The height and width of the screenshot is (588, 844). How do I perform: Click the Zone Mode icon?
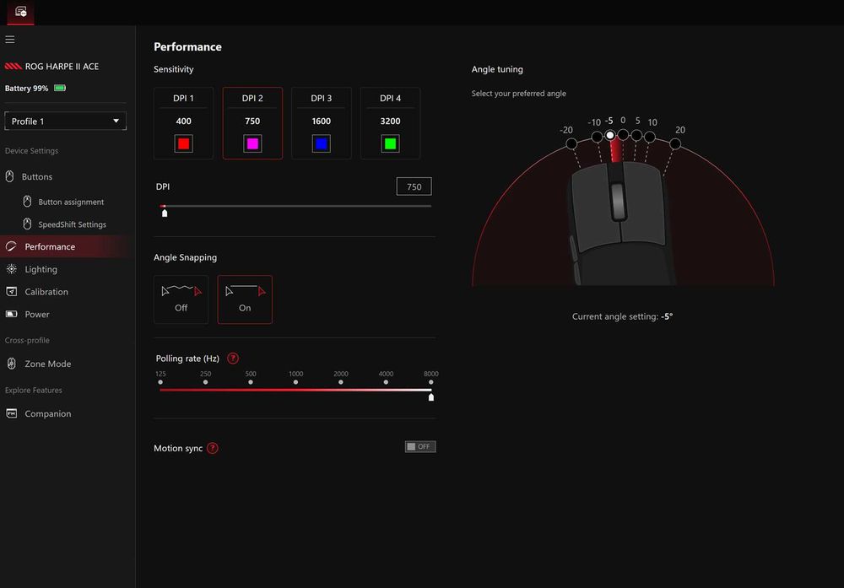coord(11,363)
